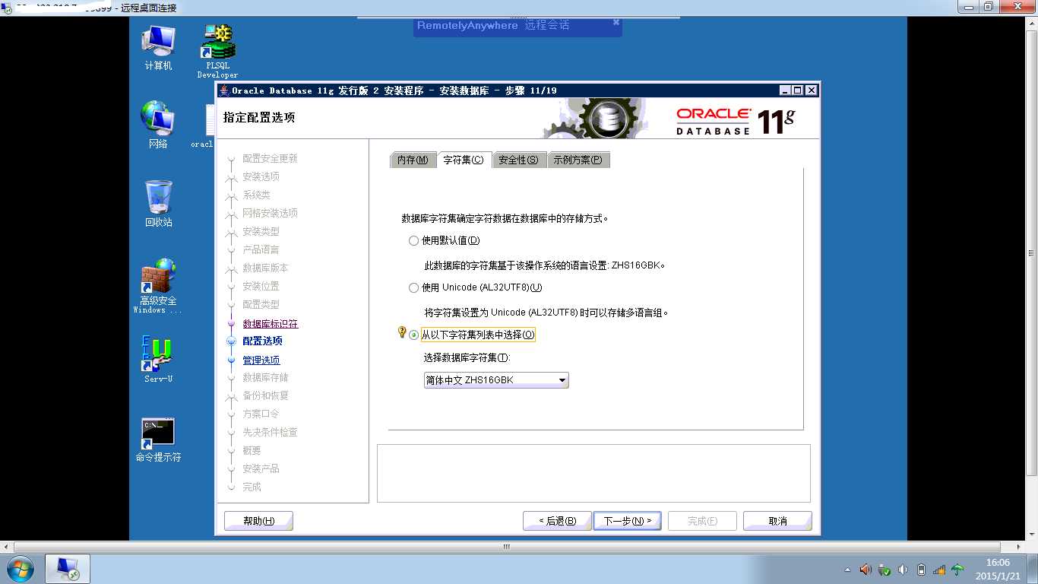1038x584 pixels.
Task: Click the 安装位置 step in sidebar
Action: pyautogui.click(x=261, y=286)
